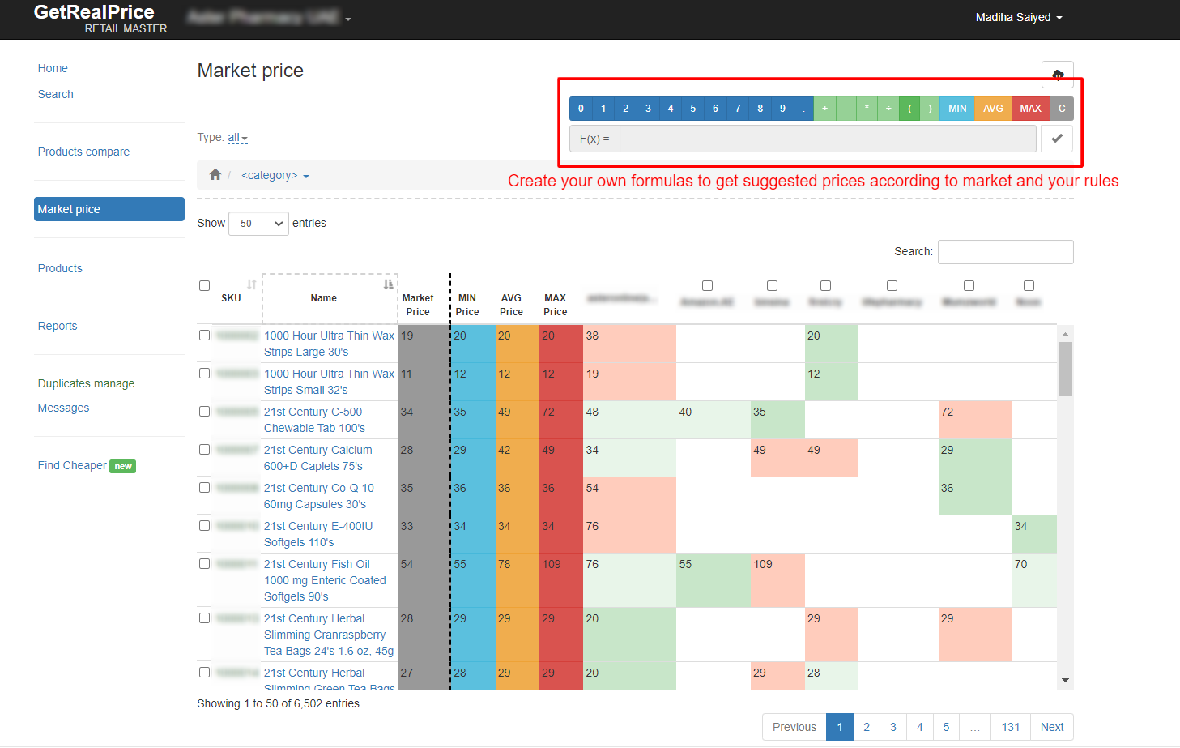Click the home icon in the breadcrumb

[215, 175]
